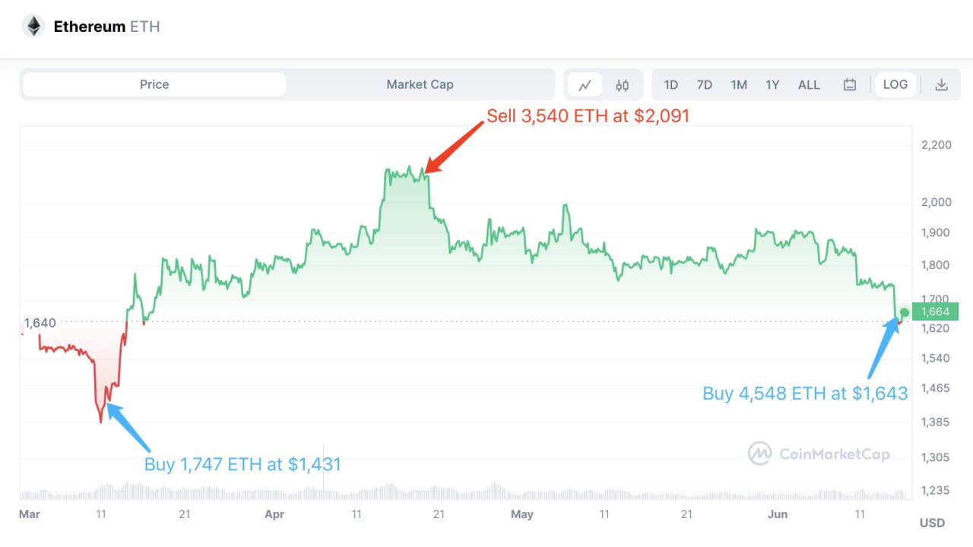Enable the 1Y time range
The image size is (973, 547).
[772, 84]
